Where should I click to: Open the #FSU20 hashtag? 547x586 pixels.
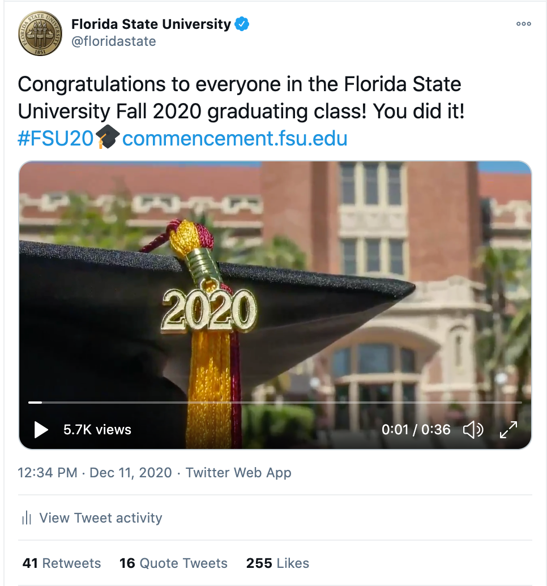55,139
